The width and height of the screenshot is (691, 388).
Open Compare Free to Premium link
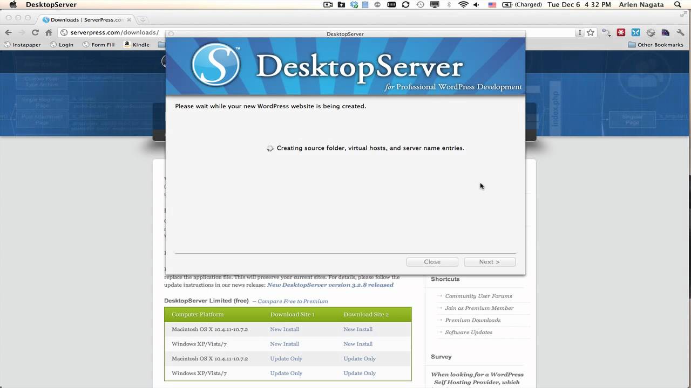(293, 301)
